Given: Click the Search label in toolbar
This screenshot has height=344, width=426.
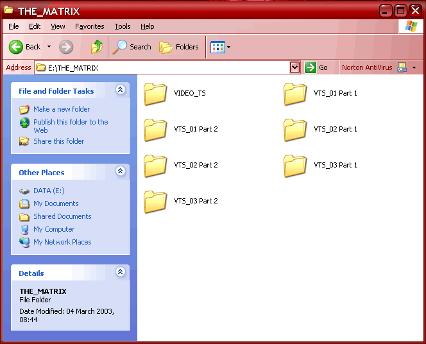Looking at the screenshot, I should click(x=141, y=47).
